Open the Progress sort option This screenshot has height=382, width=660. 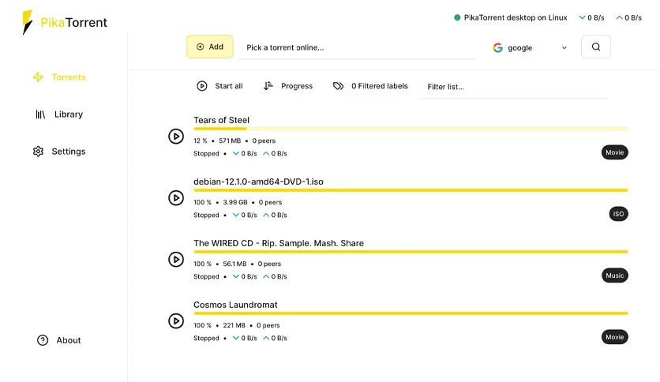point(288,86)
